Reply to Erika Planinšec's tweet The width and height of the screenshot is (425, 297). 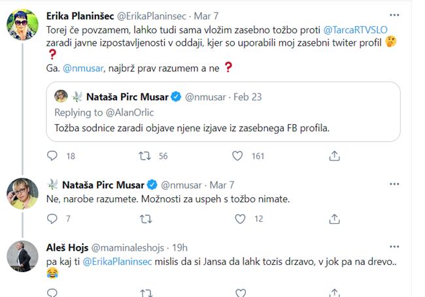coord(53,156)
